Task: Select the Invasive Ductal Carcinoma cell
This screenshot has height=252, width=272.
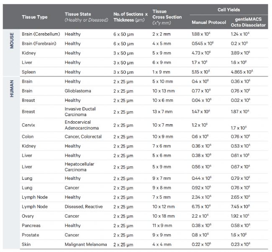Action: 80,112
